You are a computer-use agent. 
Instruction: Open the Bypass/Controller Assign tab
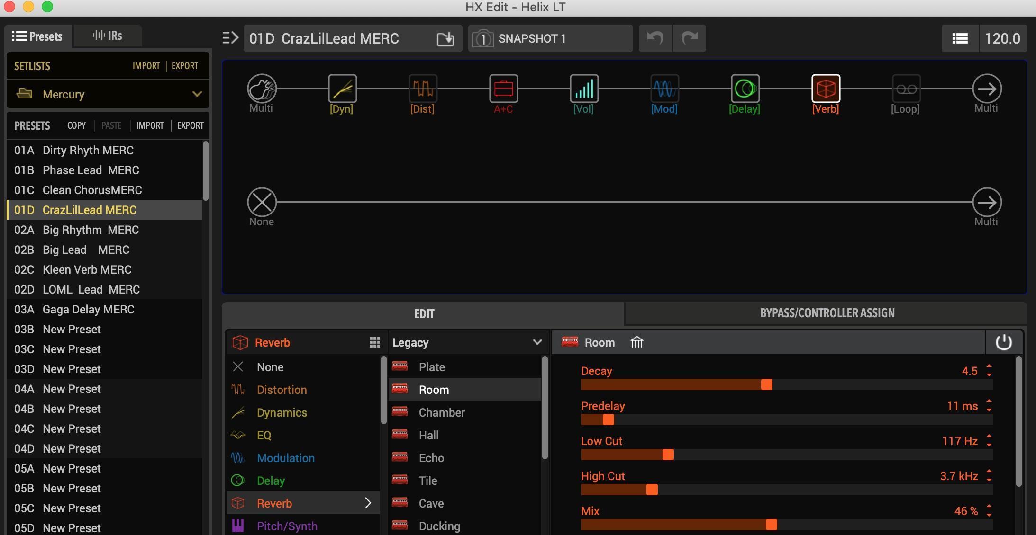(827, 313)
